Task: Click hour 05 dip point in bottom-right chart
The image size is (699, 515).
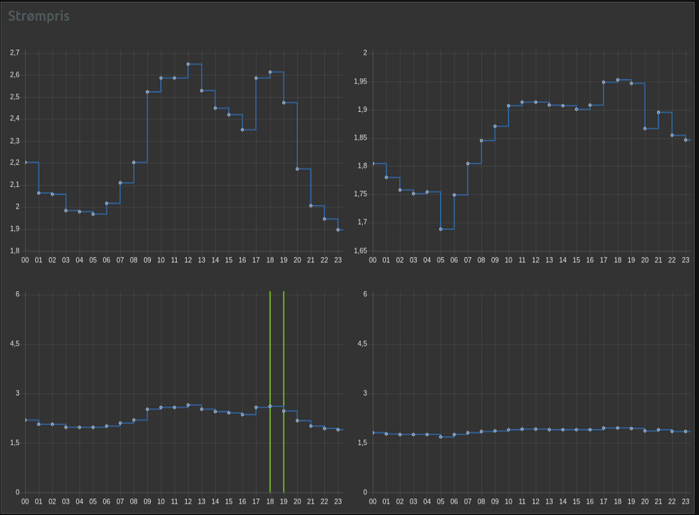Action: [440, 437]
